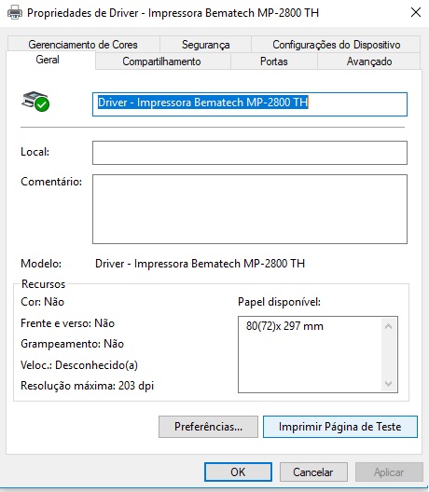Click the Papel disponível label
The image size is (429, 492).
click(279, 302)
